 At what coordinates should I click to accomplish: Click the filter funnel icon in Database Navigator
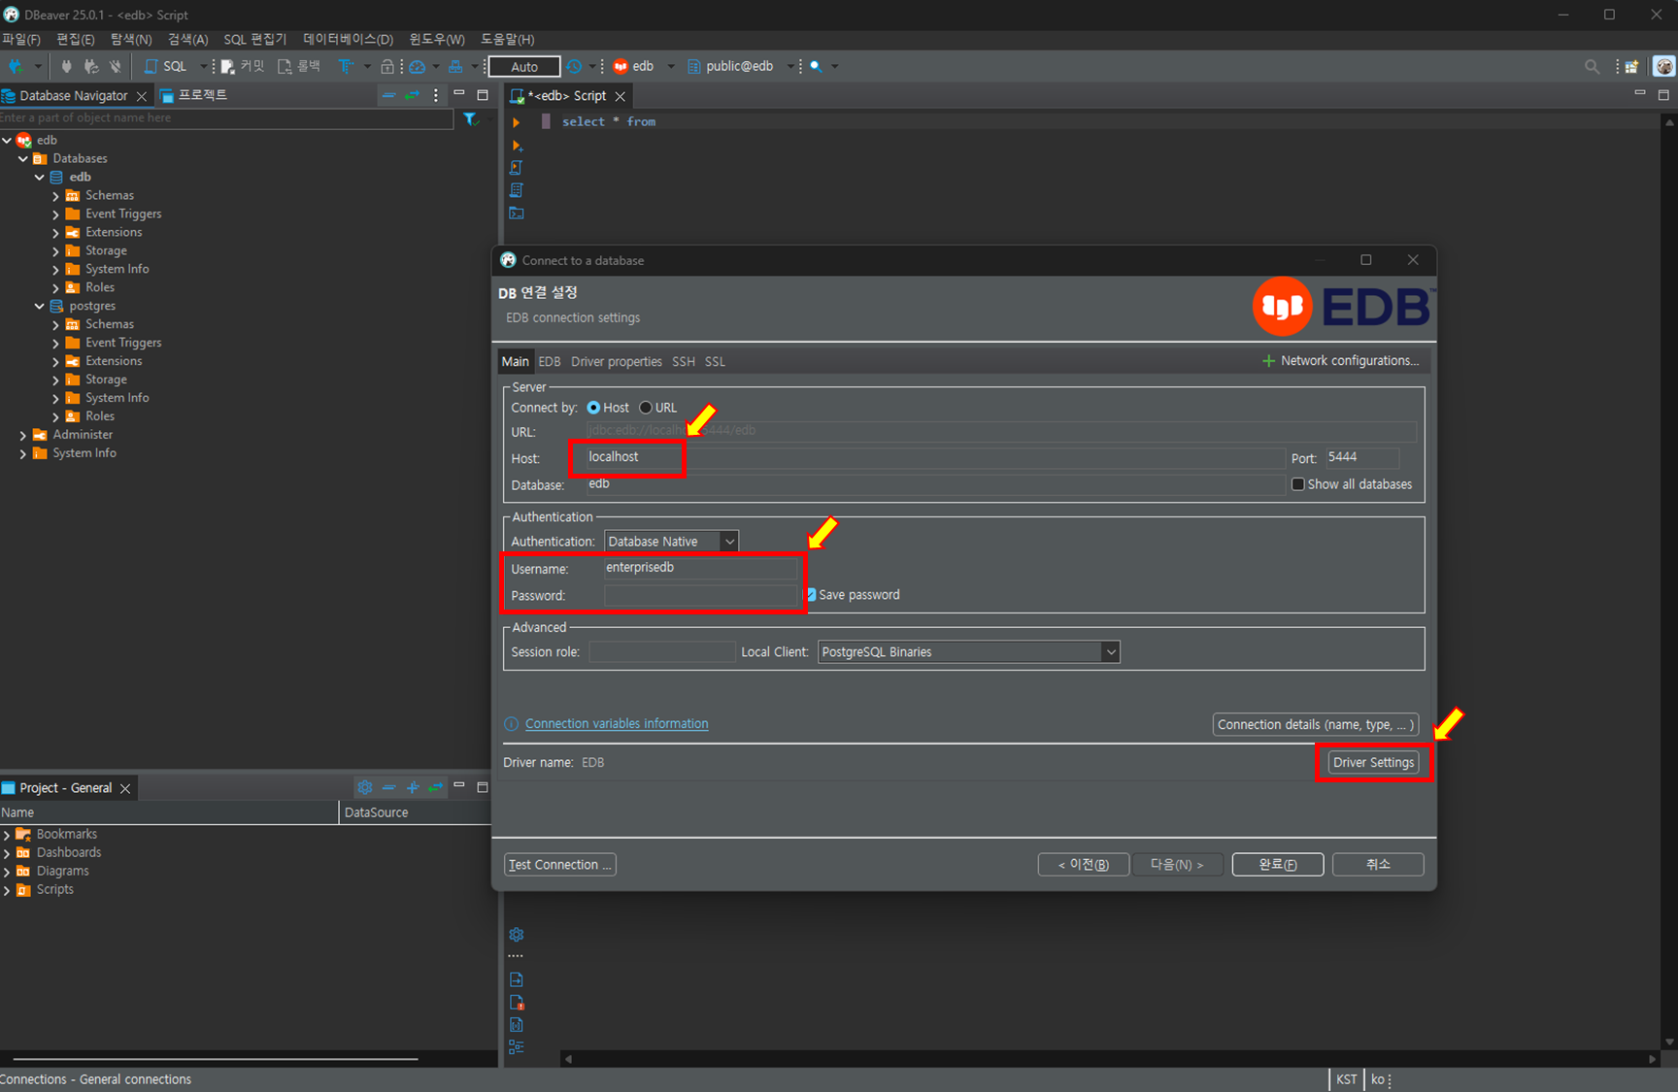tap(471, 118)
